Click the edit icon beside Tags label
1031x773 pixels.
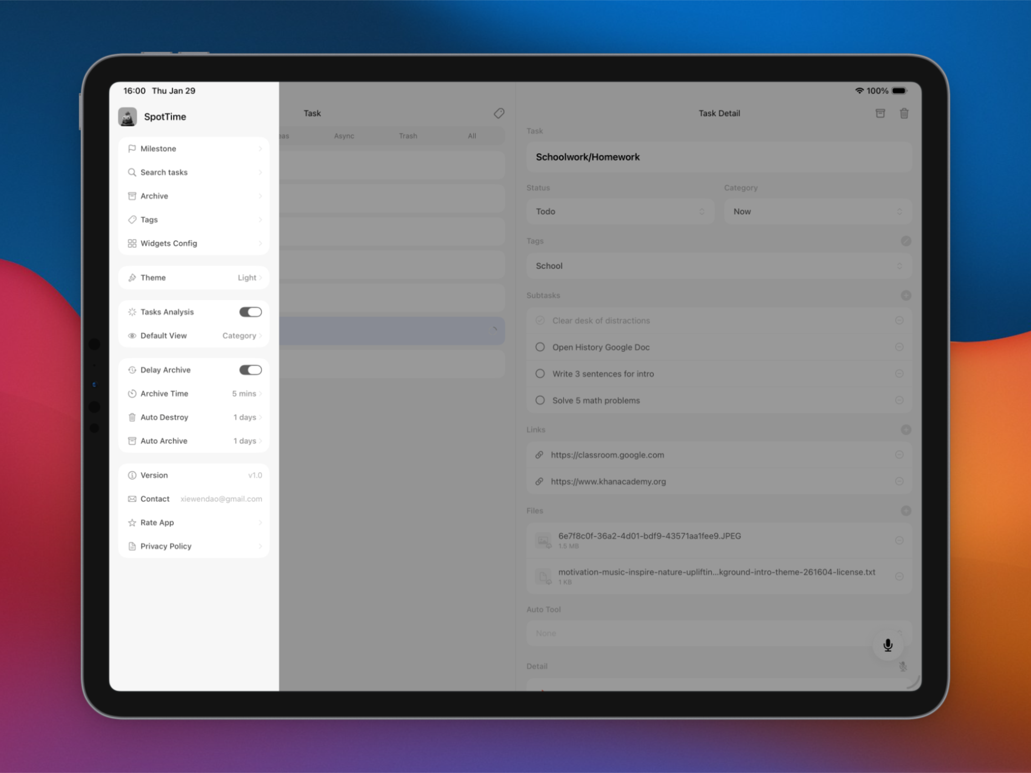tap(906, 241)
